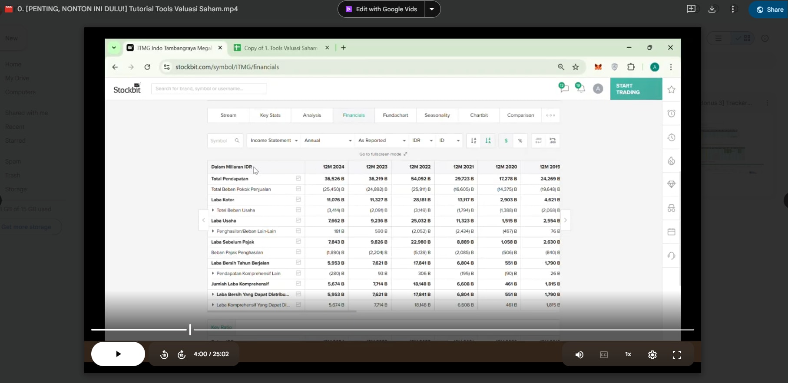Open the Fundachart tab
The width and height of the screenshot is (788, 383).
[395, 115]
